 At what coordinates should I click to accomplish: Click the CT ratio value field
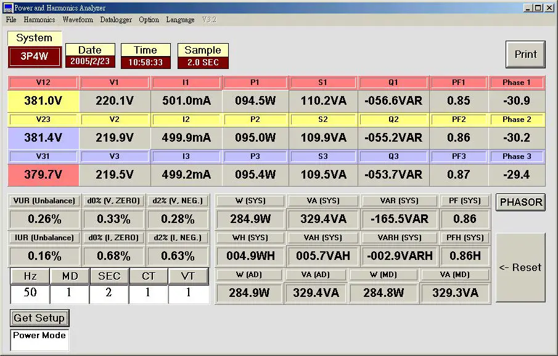(148, 294)
